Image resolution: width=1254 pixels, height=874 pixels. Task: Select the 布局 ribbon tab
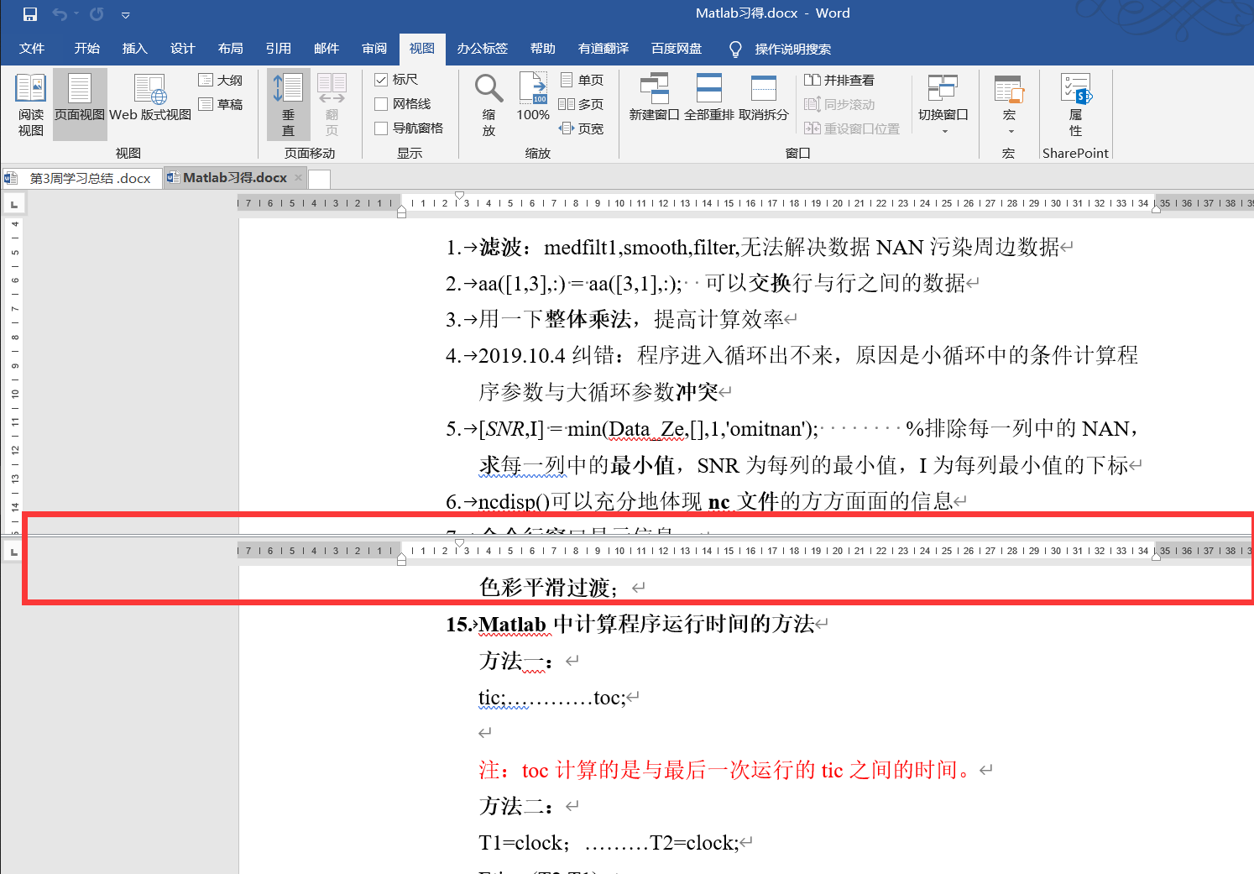[x=231, y=49]
